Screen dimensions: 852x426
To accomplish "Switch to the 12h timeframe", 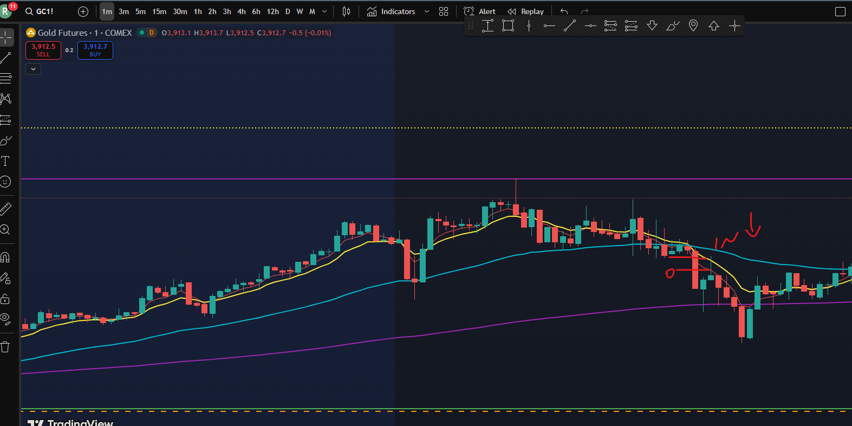I will coord(273,11).
